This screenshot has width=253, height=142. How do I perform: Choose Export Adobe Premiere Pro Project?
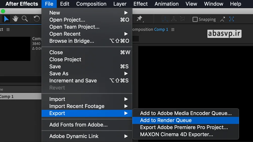click(x=185, y=127)
